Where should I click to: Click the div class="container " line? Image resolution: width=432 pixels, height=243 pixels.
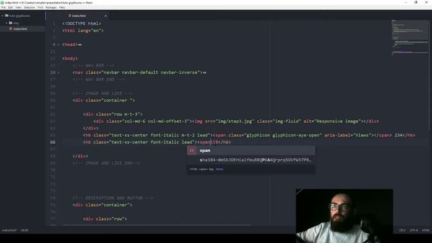tap(104, 101)
